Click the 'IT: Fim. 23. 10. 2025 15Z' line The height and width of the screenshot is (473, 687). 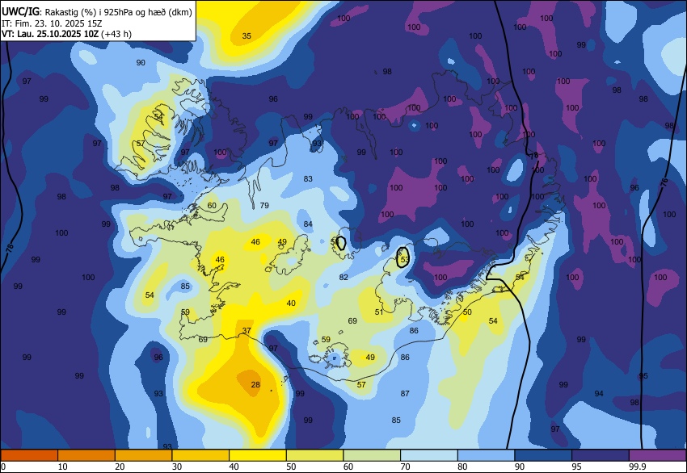point(52,23)
